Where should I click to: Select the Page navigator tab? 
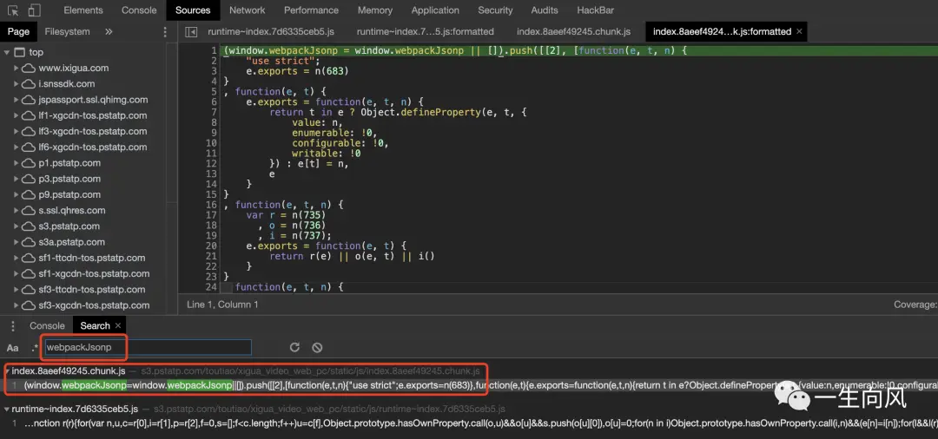[18, 31]
